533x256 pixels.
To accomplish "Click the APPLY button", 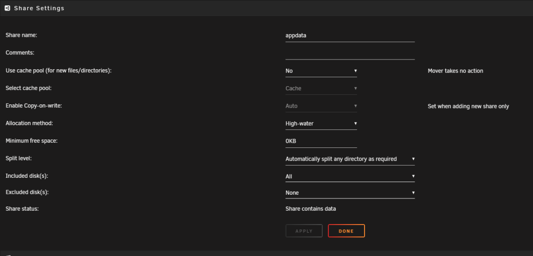I will coord(304,231).
